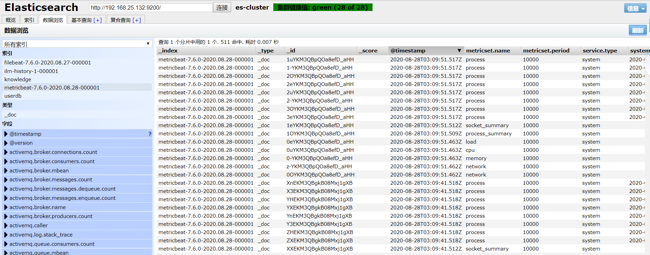Click the es-cluster cluster name
The width and height of the screenshot is (650, 255).
[x=252, y=7]
